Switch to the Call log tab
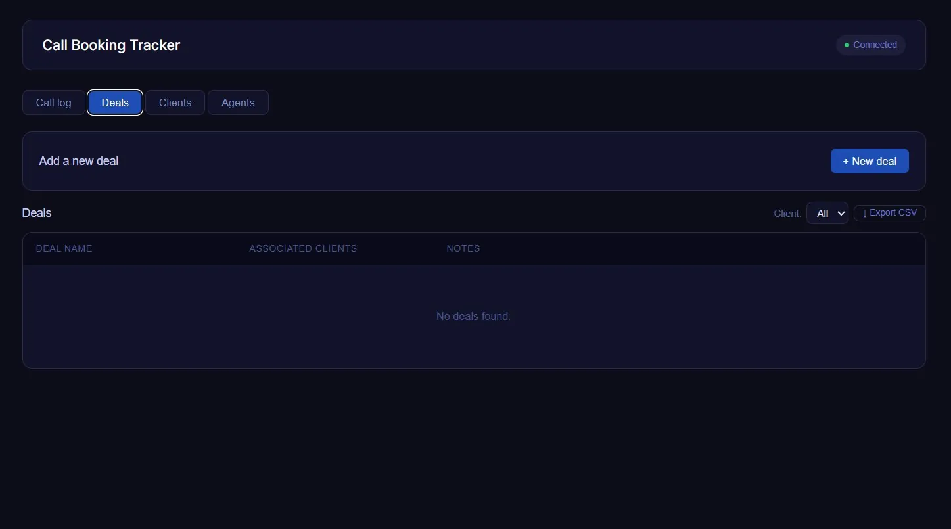Screen dimensions: 951x529 click(x=54, y=103)
